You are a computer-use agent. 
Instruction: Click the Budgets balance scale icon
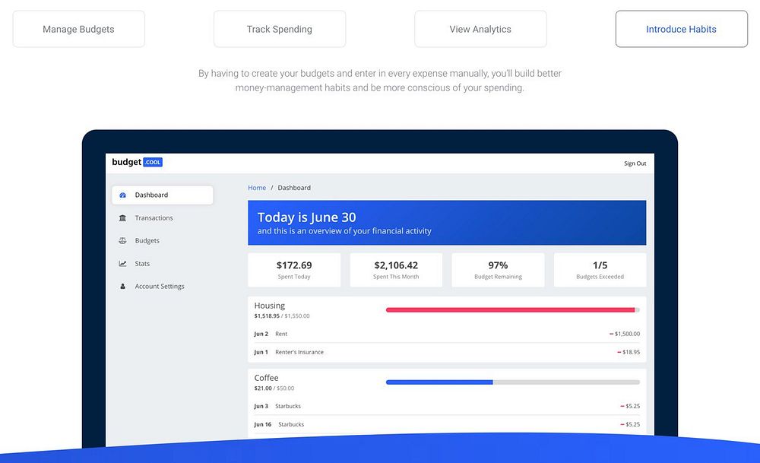pyautogui.click(x=122, y=240)
